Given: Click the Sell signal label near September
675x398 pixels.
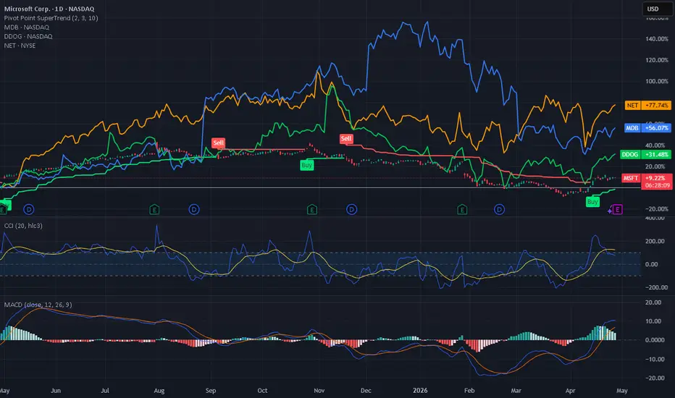Looking at the screenshot, I should [x=218, y=143].
